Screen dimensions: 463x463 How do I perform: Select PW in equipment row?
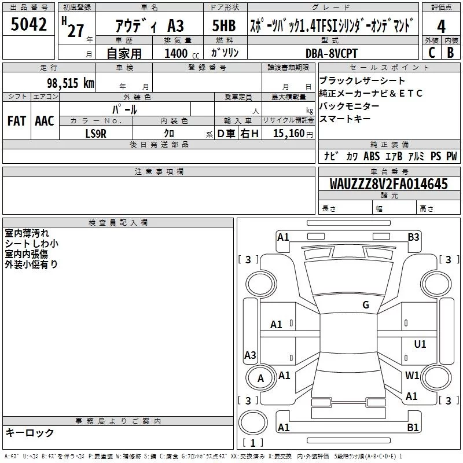pos(451,156)
